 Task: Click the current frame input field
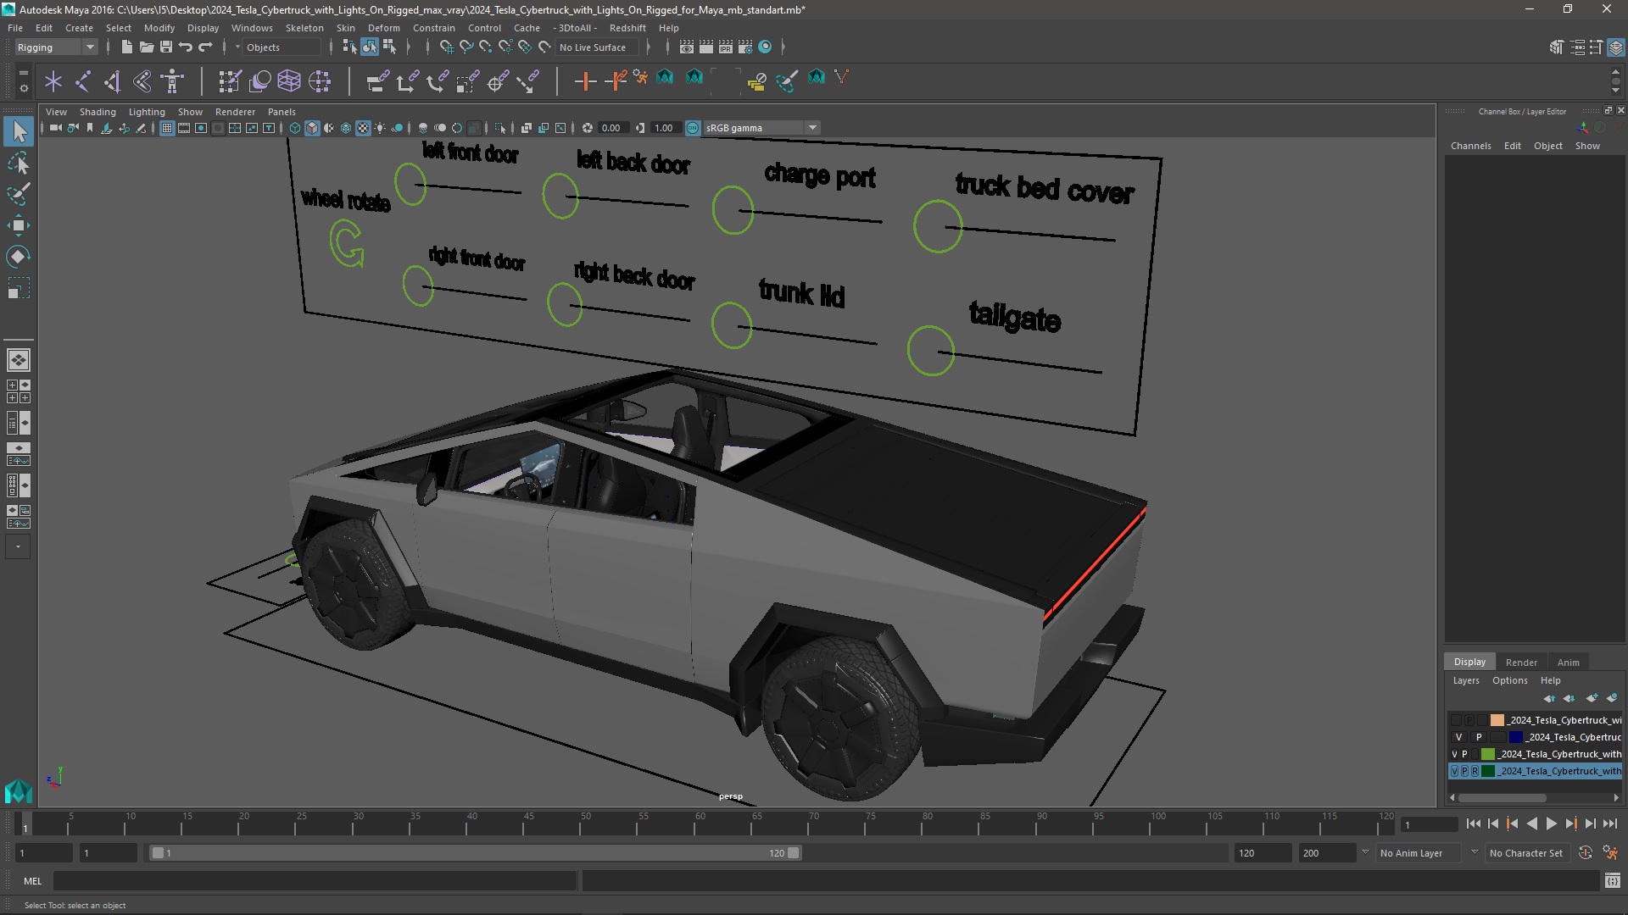click(1429, 824)
